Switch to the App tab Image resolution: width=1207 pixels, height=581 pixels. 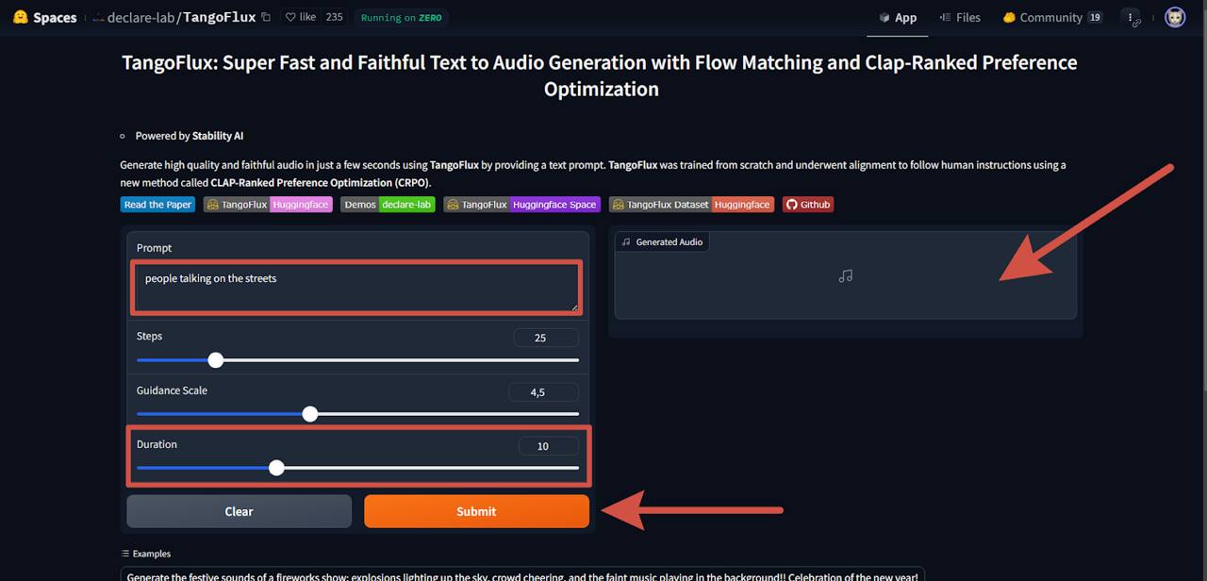pyautogui.click(x=898, y=17)
